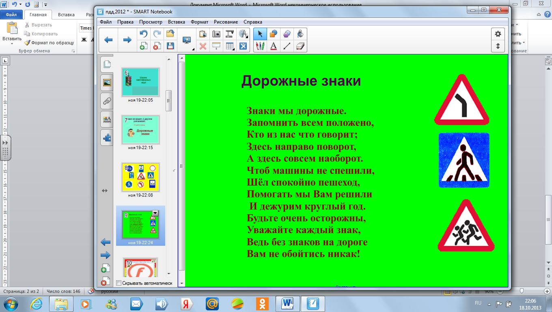This screenshot has height=312, width=552.
Task: Click the RU language indicator in tray
Action: tap(478, 303)
